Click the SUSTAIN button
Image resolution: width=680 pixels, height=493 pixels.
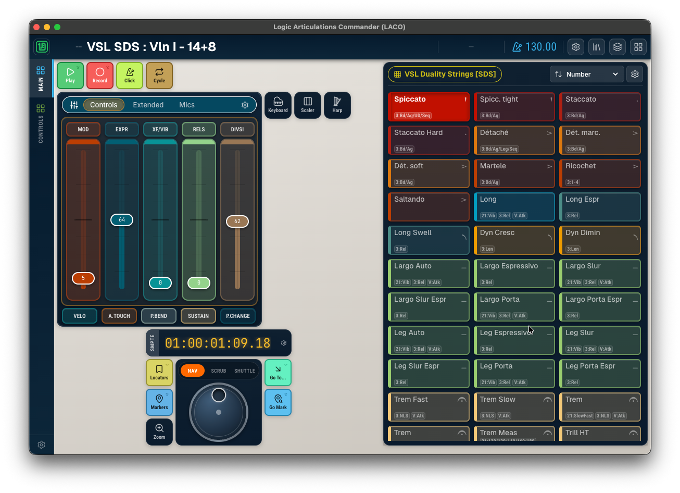pyautogui.click(x=198, y=316)
